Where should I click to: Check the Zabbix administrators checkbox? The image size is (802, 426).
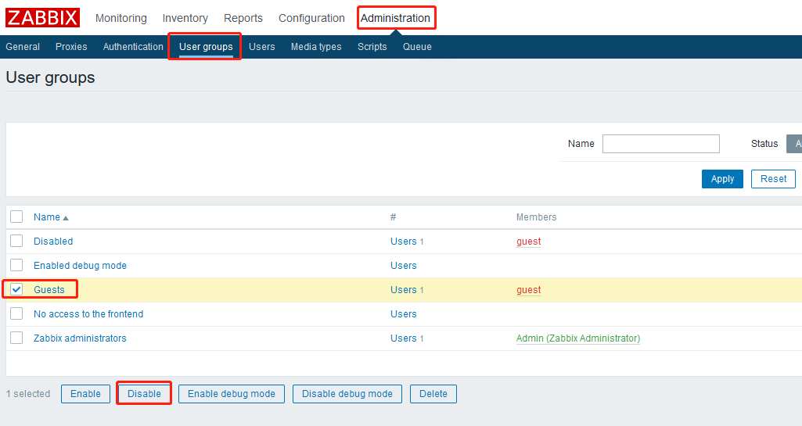pyautogui.click(x=16, y=338)
